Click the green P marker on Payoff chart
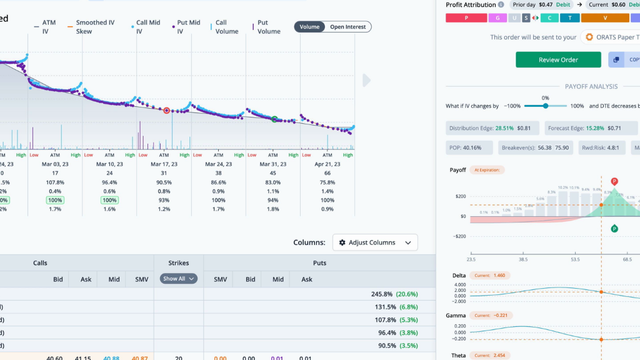The image size is (640, 360). [614, 229]
